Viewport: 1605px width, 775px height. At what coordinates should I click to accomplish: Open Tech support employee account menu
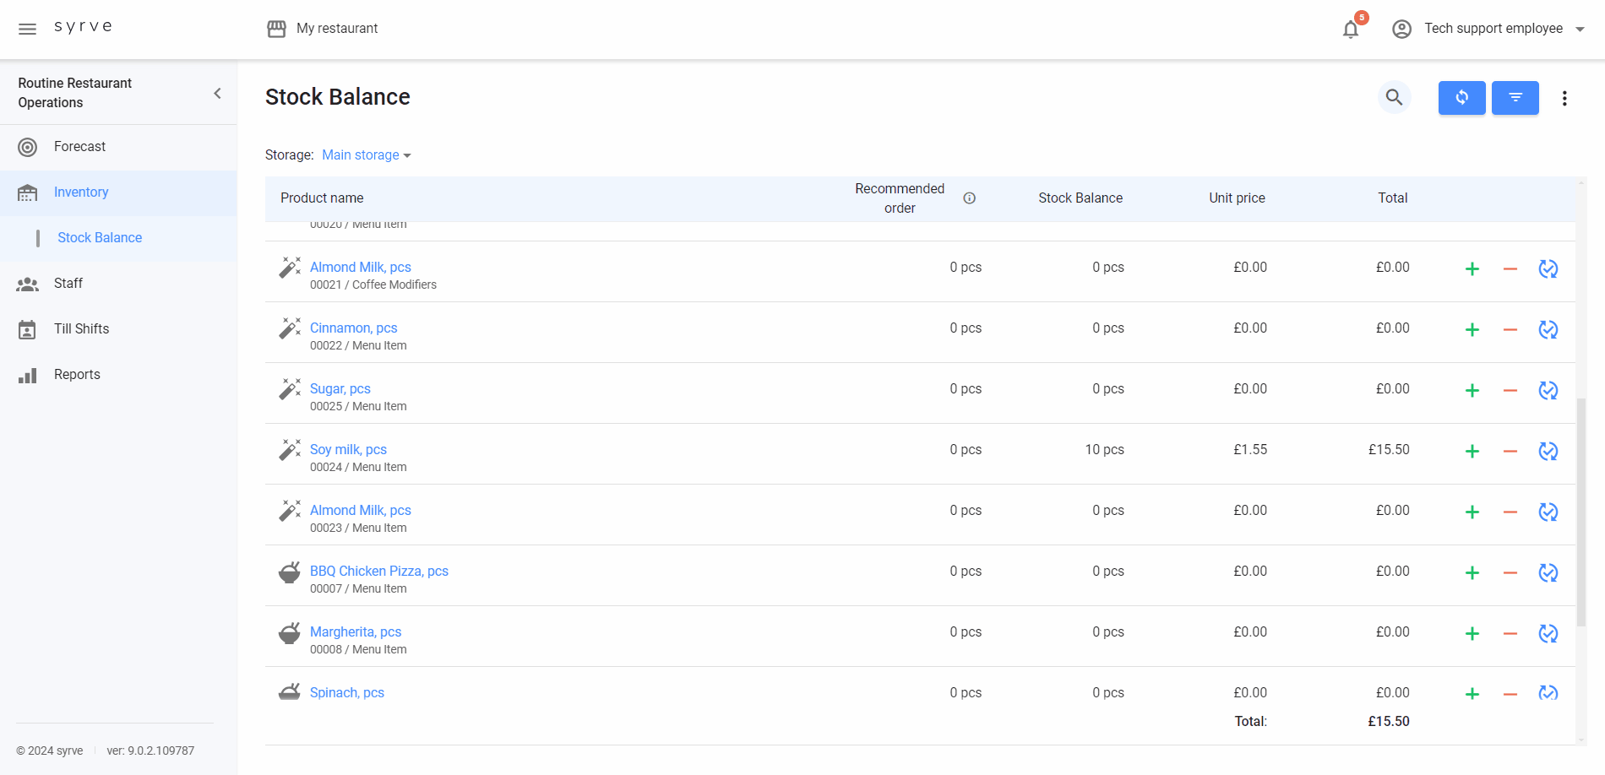point(1492,29)
